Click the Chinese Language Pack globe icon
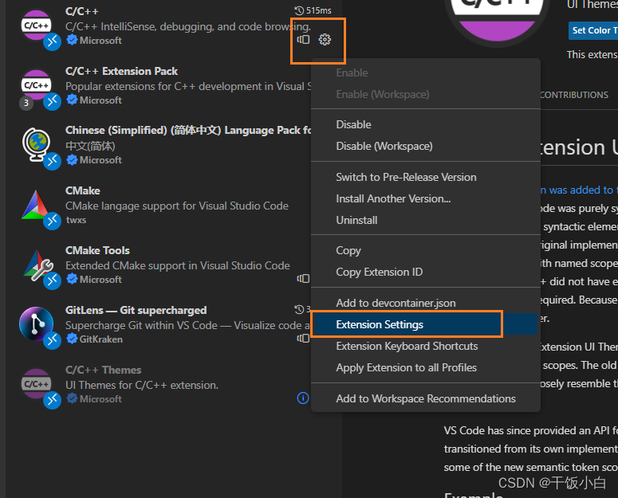This screenshot has height=498, width=618. coord(36,145)
